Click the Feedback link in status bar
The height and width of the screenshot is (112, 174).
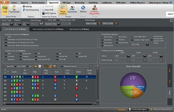click(122, 109)
